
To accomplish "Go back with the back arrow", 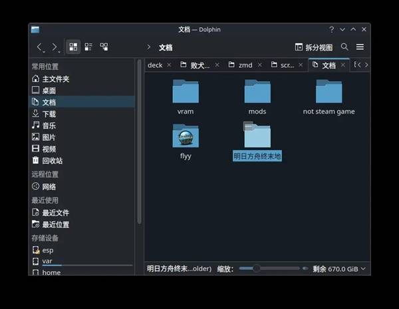I will pos(39,47).
